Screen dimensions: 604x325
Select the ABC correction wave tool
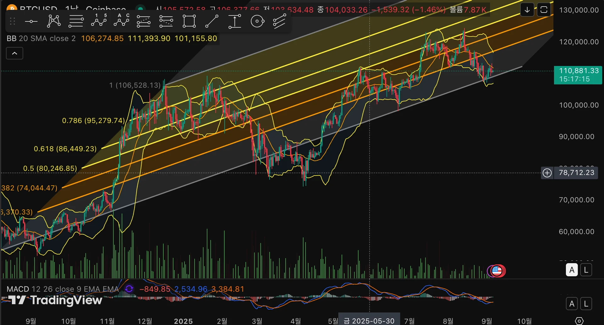click(121, 21)
